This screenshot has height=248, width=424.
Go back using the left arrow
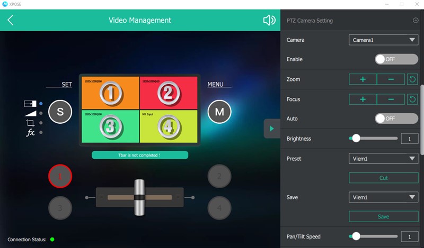(10, 20)
